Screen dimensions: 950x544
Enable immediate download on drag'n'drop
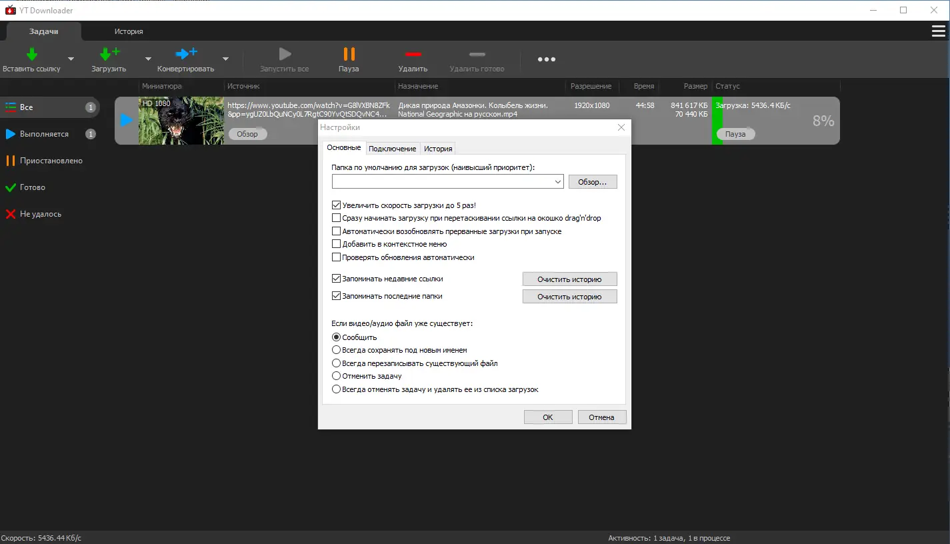[336, 218]
